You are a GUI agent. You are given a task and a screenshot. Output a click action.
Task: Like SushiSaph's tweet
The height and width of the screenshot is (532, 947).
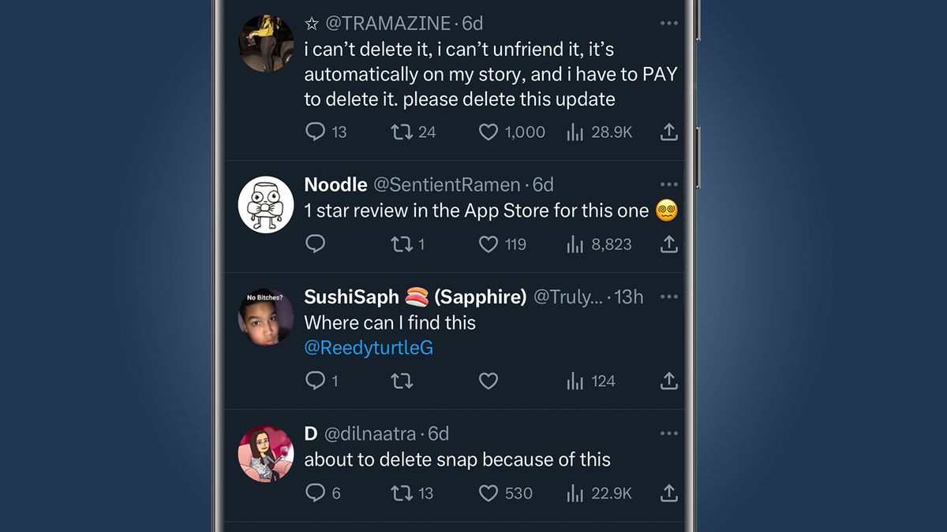click(488, 381)
